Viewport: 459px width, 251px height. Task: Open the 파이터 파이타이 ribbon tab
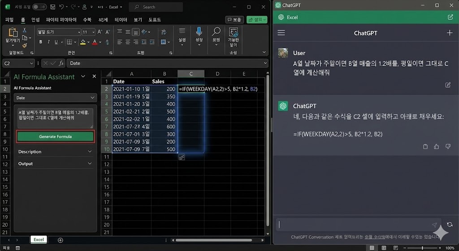pos(61,20)
